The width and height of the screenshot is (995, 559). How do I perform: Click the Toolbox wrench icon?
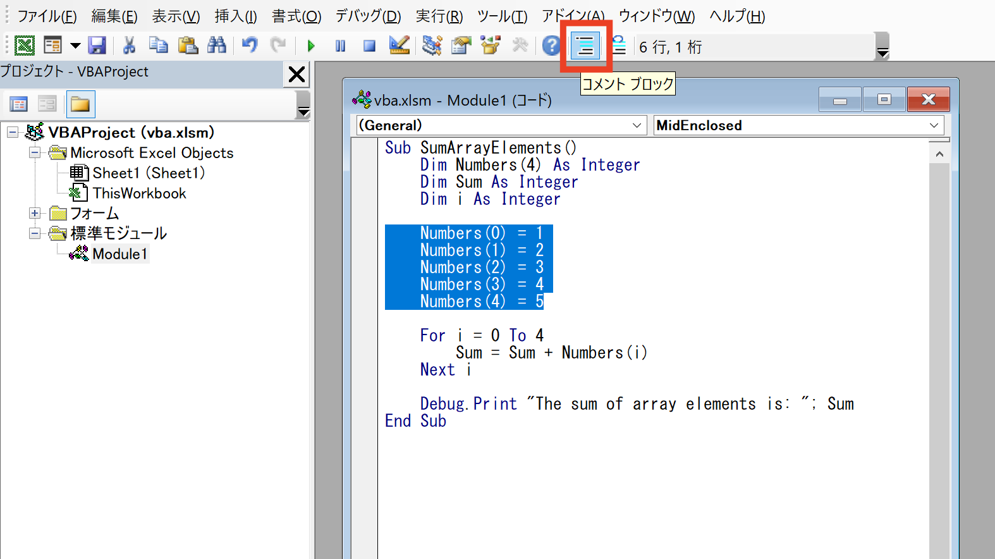[520, 46]
